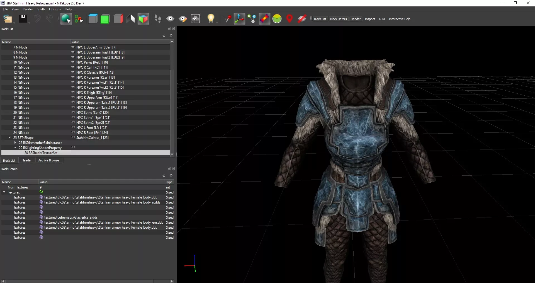This screenshot has width=535, height=283.
Task: Click Block Details expand-all double chevron down
Action: 164,176
